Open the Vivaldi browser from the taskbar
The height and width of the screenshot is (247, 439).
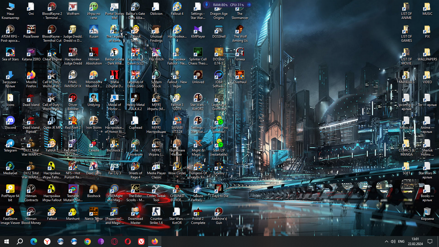141,242
